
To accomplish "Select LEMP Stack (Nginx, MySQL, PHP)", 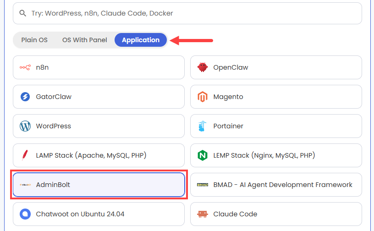I will point(276,155).
